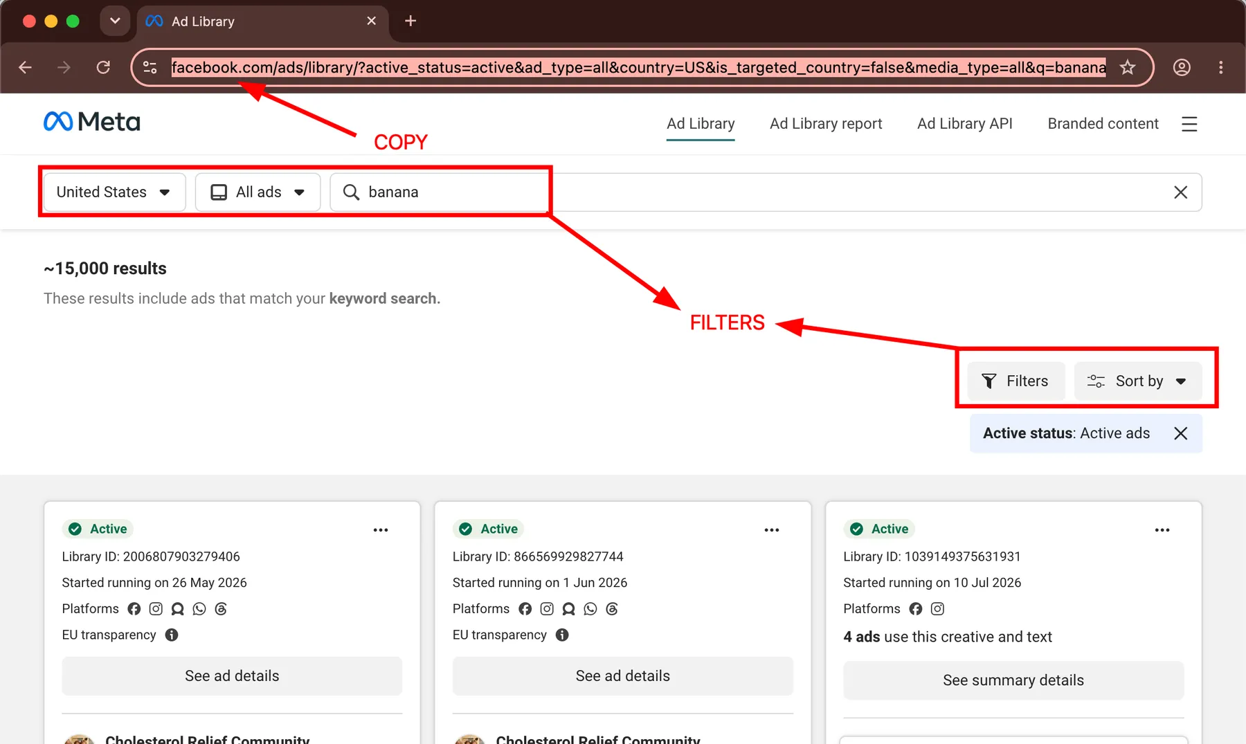The width and height of the screenshot is (1246, 744).
Task: Click text Started running on 26 May 2026
Action: [x=154, y=583]
